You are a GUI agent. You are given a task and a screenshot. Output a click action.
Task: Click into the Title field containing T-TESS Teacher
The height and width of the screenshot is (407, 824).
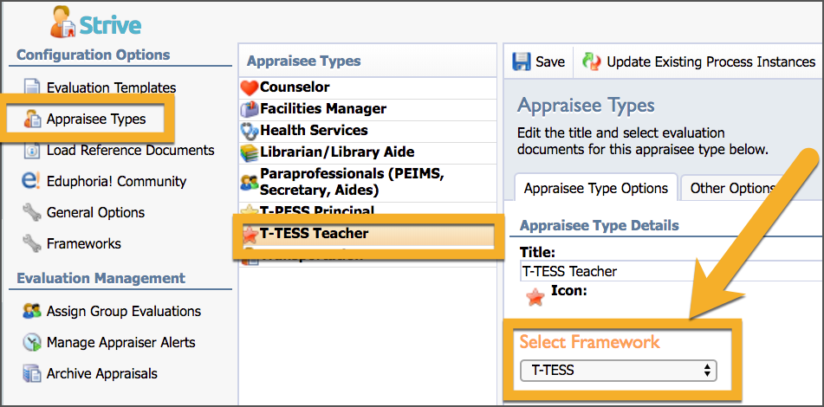coord(672,271)
